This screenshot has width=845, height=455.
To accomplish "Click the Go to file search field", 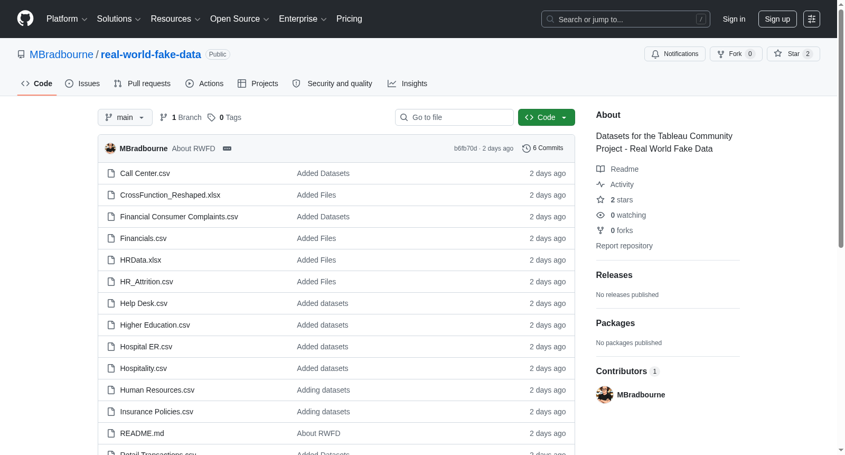I will (454, 117).
